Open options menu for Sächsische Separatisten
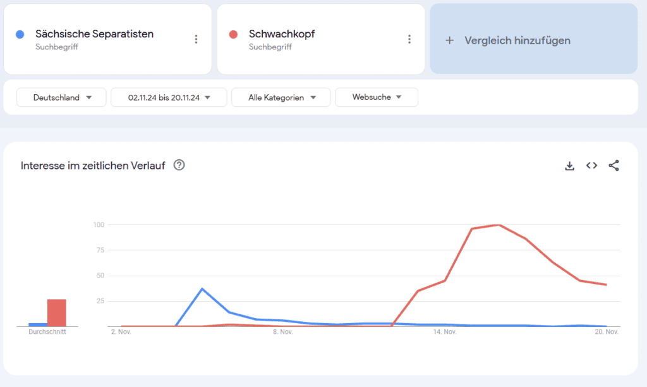 196,39
